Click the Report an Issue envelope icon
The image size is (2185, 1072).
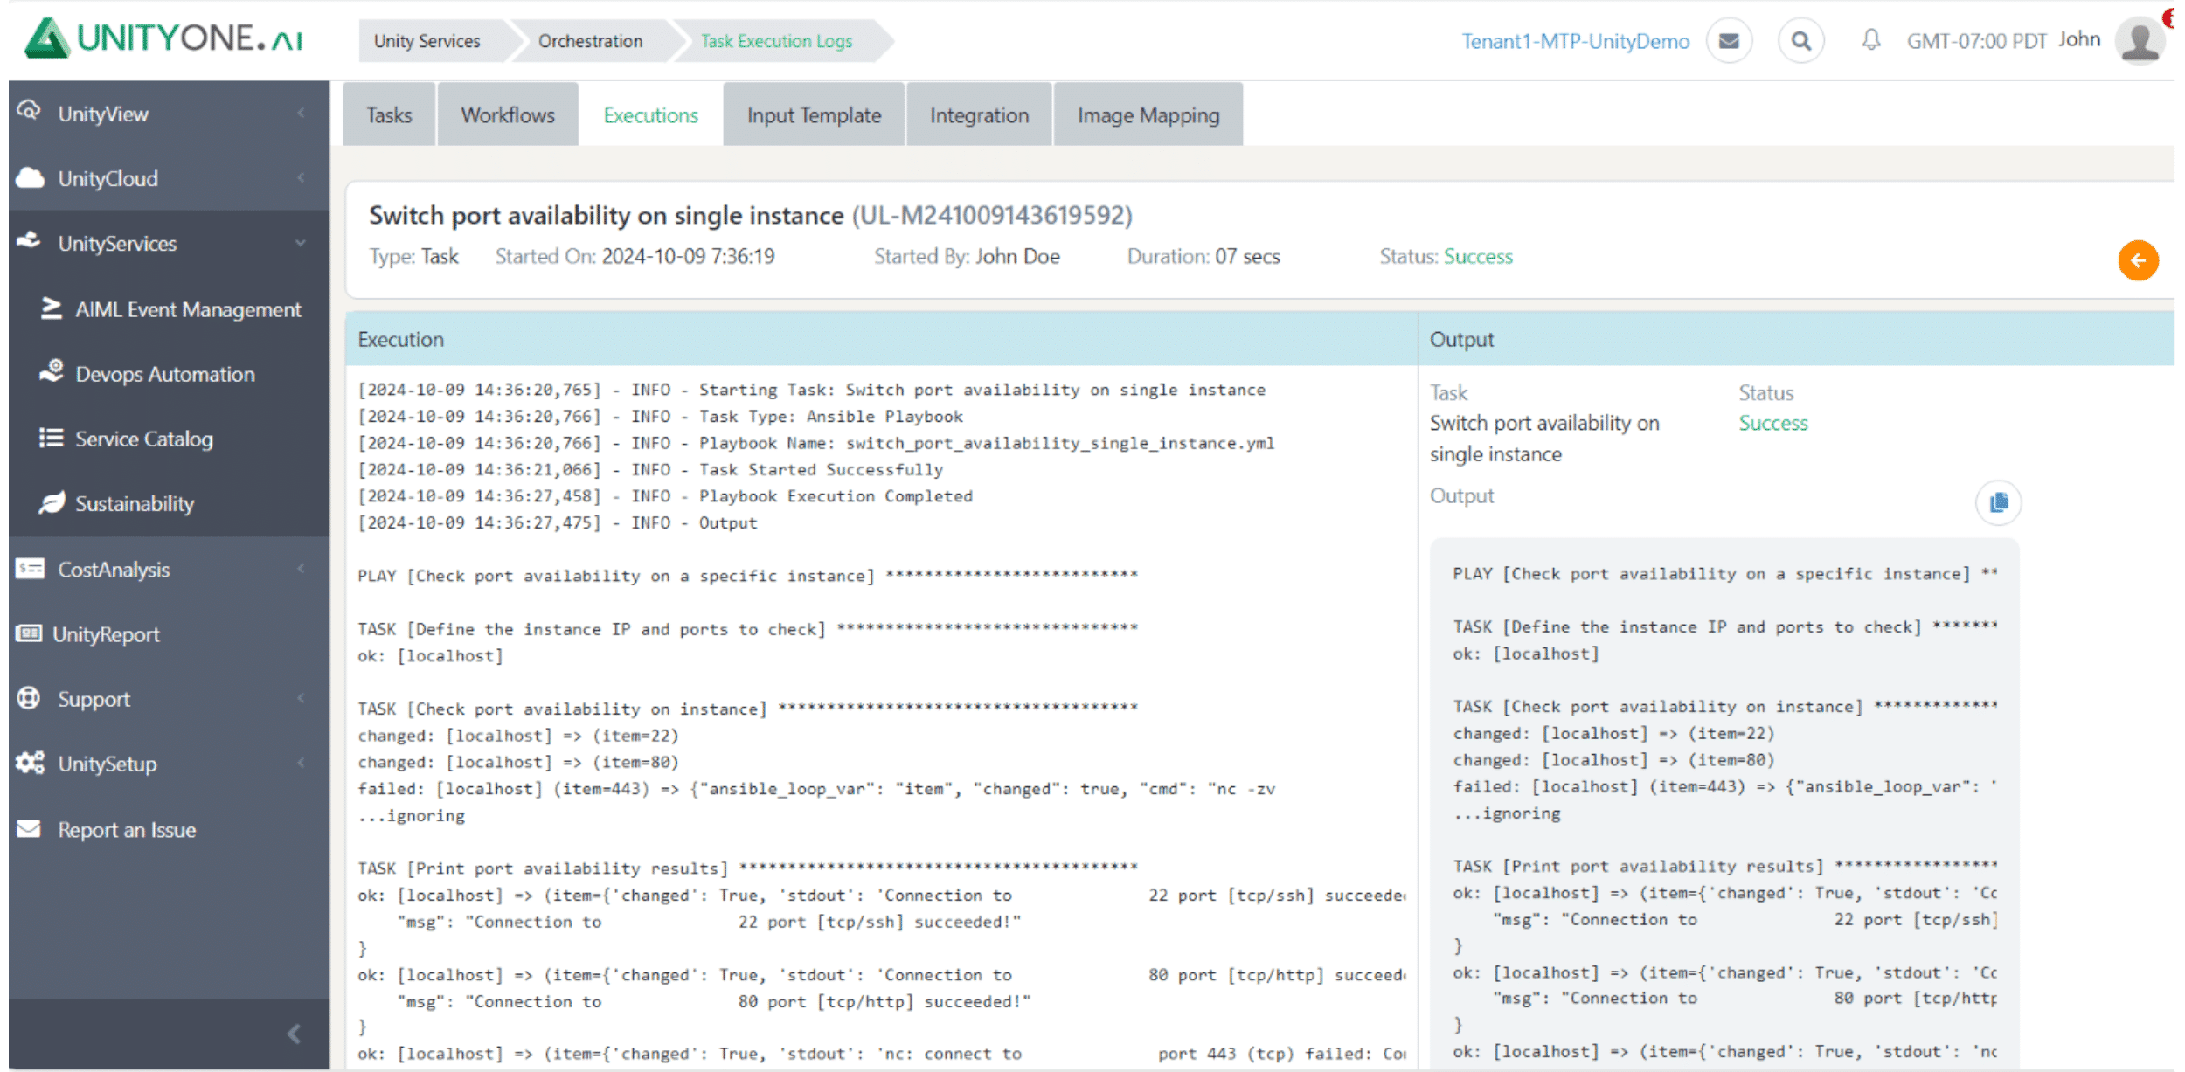click(x=29, y=828)
